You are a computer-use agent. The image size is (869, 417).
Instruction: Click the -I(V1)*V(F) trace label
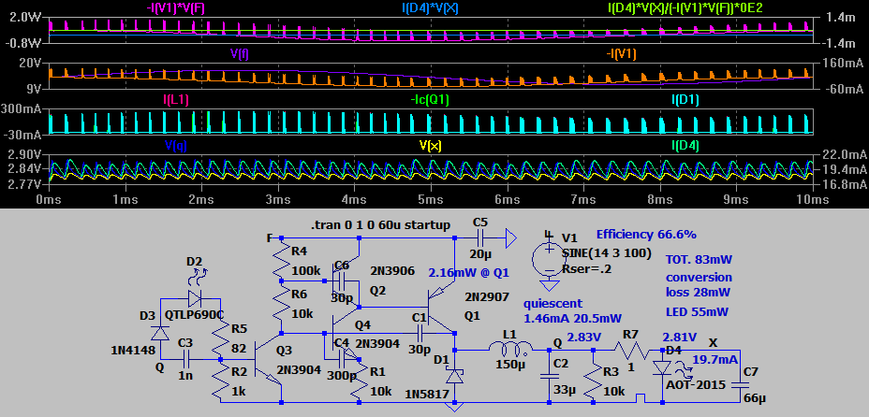coord(180,7)
